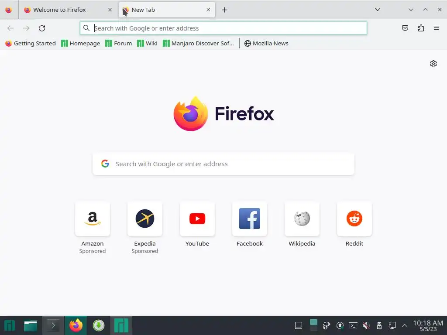
Task: Open the updates tray icon
Action: [340, 325]
